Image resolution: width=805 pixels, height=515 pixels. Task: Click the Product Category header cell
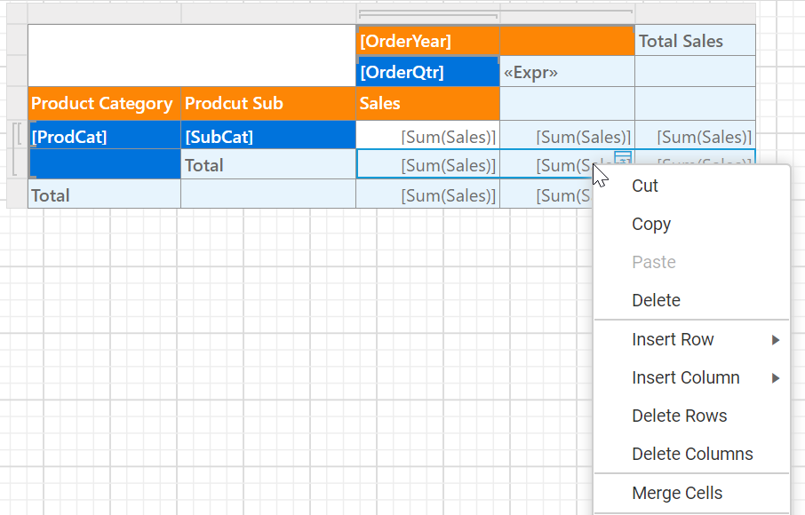(x=103, y=103)
